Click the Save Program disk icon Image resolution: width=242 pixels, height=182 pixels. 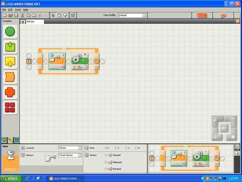[x=16, y=15]
